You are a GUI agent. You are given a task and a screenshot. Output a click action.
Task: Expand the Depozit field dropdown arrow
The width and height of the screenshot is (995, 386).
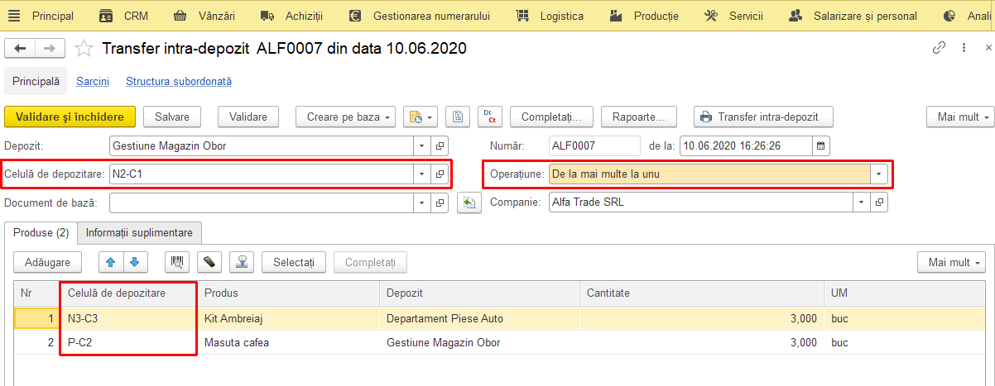click(422, 146)
